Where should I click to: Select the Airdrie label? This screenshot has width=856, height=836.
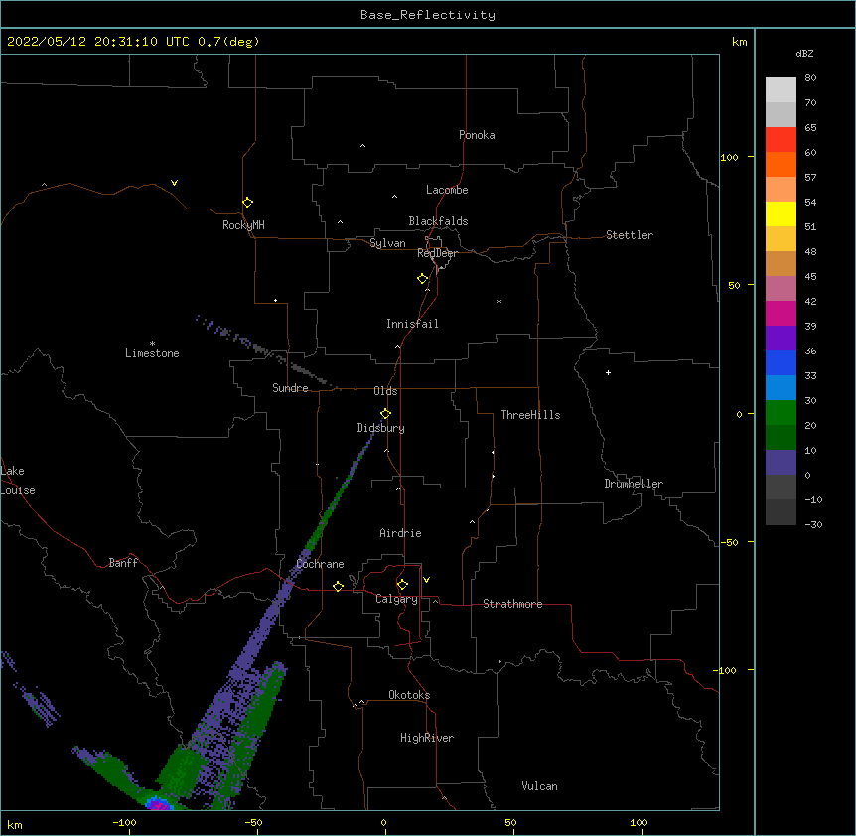tap(401, 533)
